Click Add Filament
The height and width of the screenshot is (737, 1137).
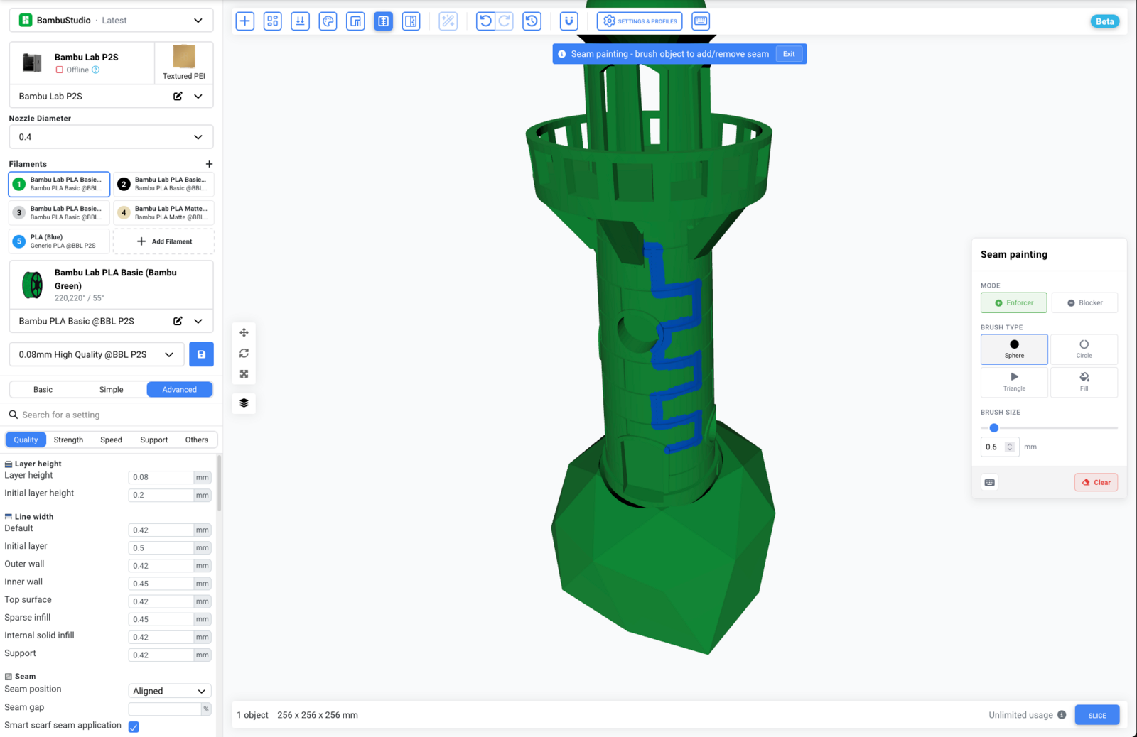point(164,241)
